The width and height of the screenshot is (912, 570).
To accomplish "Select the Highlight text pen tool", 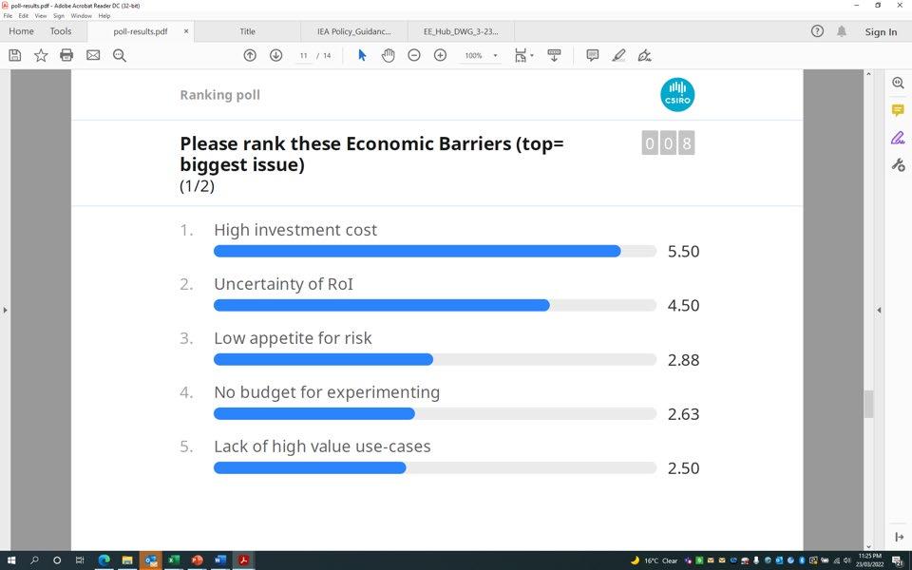I will click(x=618, y=55).
